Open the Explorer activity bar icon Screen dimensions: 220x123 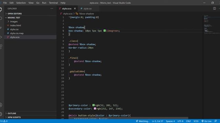1,10
